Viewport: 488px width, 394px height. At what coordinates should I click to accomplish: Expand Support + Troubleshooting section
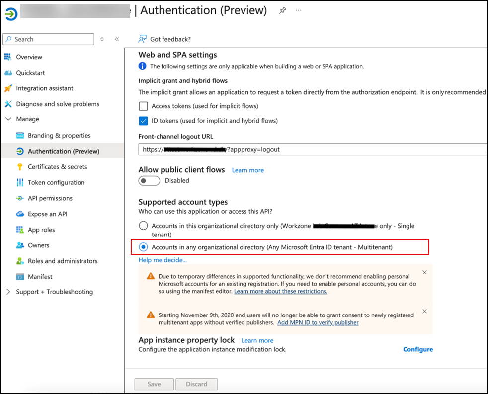point(8,292)
